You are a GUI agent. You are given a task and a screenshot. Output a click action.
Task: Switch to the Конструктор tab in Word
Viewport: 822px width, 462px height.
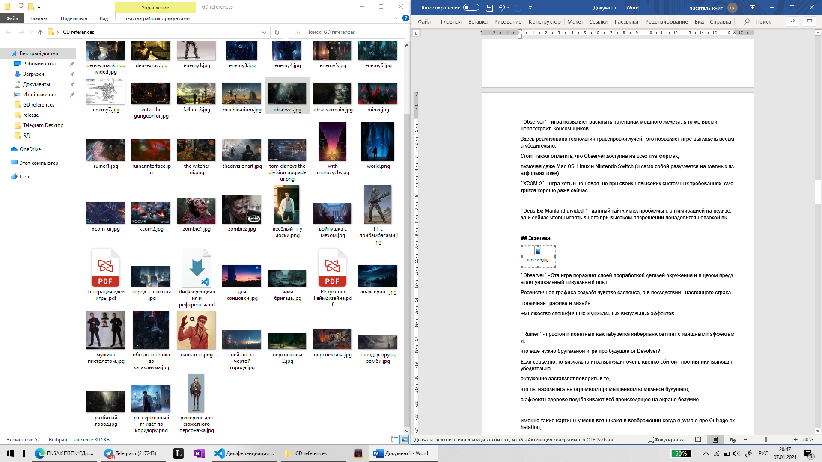coord(545,21)
